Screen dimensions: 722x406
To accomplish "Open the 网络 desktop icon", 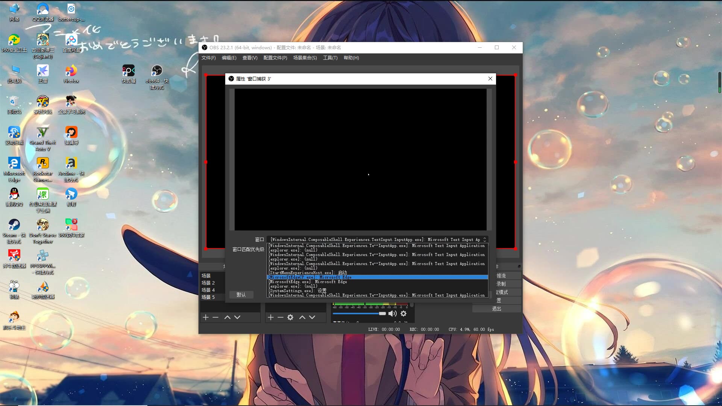I will click(x=14, y=12).
